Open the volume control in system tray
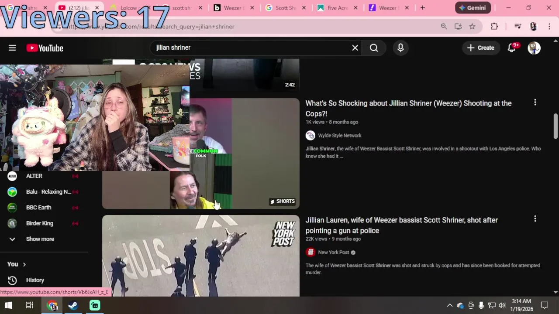Screen dimensions: 559x314 (x=502, y=305)
